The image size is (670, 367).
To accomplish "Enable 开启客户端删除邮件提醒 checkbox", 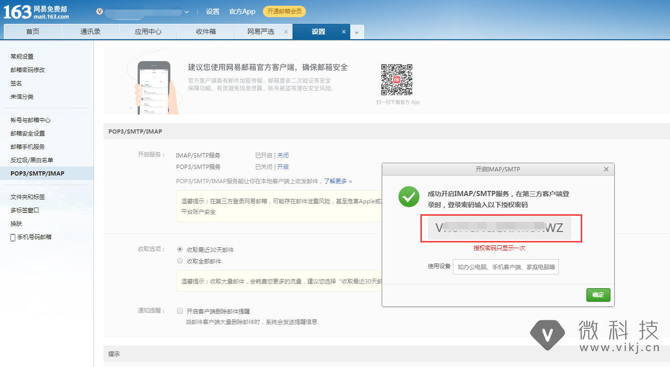I will [180, 311].
